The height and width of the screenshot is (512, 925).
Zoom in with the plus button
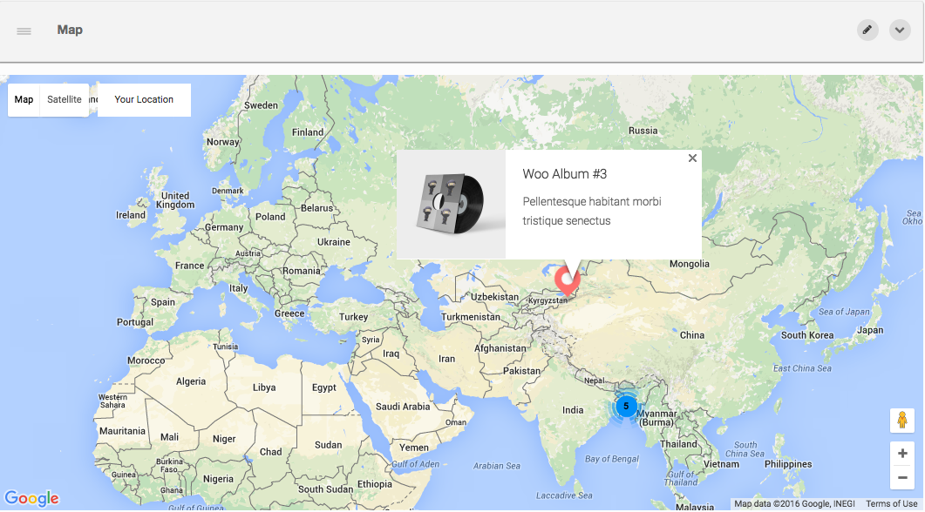(x=901, y=454)
